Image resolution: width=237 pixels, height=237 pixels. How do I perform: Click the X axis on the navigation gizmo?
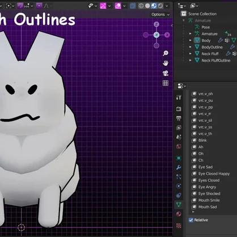point(167,35)
